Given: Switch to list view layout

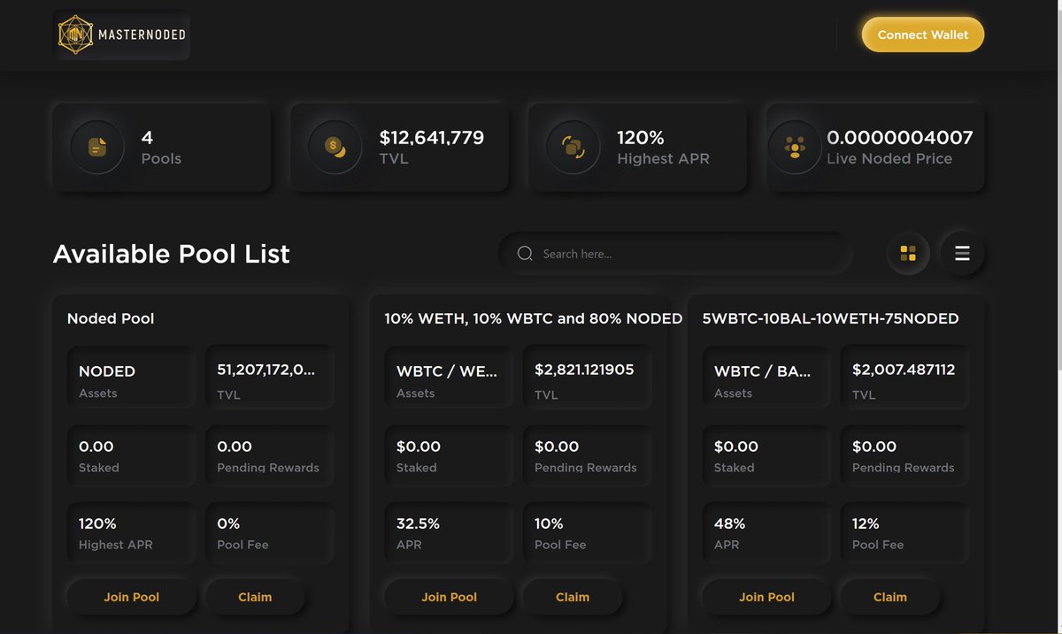Looking at the screenshot, I should [x=962, y=254].
